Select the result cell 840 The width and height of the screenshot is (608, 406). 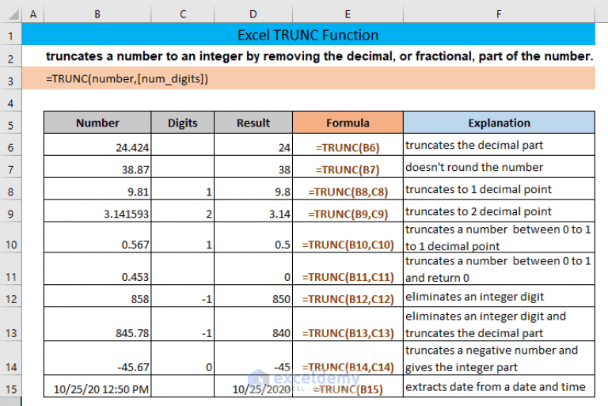coord(253,324)
